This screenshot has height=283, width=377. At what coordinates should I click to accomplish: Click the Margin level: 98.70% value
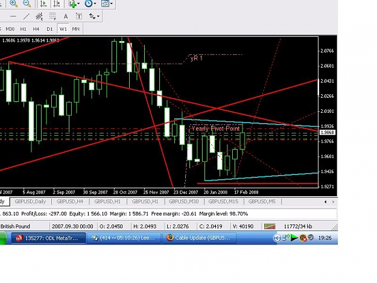tap(224, 214)
